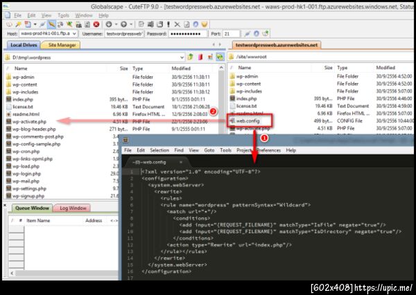This screenshot has height=295, width=416.
Task: Click the Download arrow circle icon
Action: 109,24
